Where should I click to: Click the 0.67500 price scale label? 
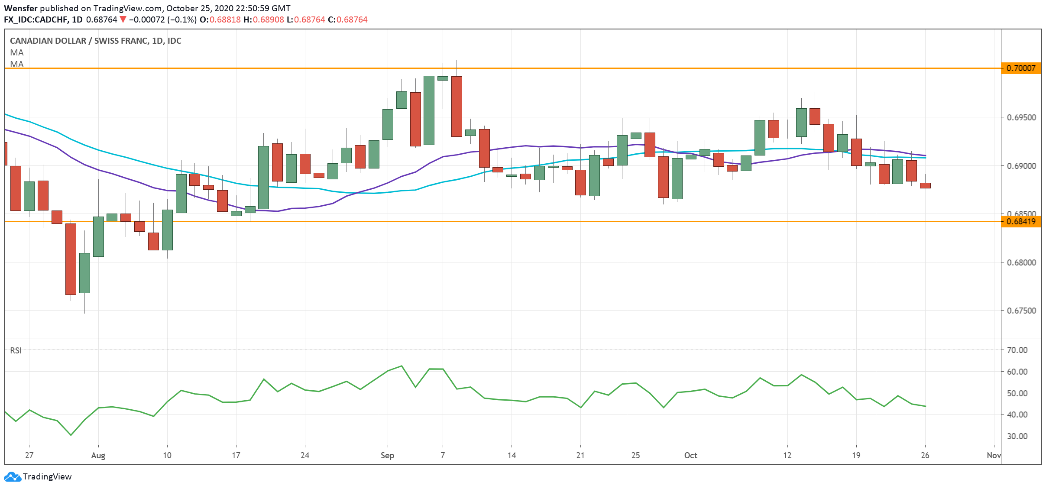[x=1021, y=311]
